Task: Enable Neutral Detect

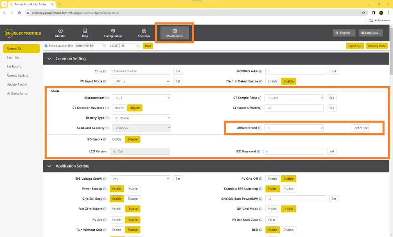Action: (x=273, y=81)
